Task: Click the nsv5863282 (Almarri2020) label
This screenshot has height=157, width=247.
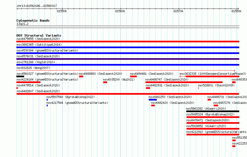Action: click(206, 109)
